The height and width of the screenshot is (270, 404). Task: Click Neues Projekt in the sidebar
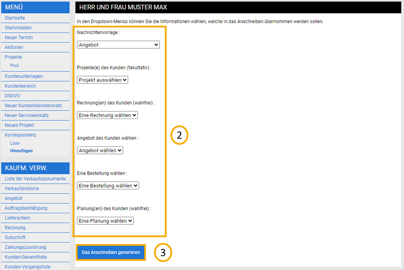[x=19, y=125]
